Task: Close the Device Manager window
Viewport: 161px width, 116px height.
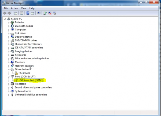Action: point(154,2)
